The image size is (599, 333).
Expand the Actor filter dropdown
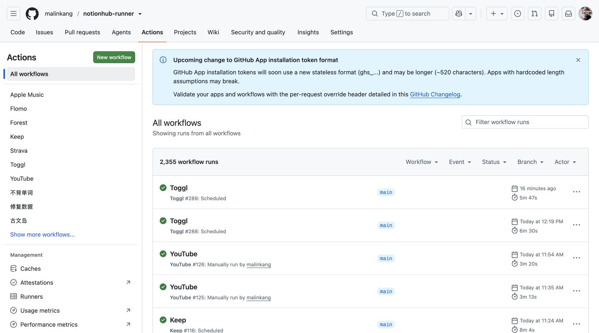pos(566,162)
